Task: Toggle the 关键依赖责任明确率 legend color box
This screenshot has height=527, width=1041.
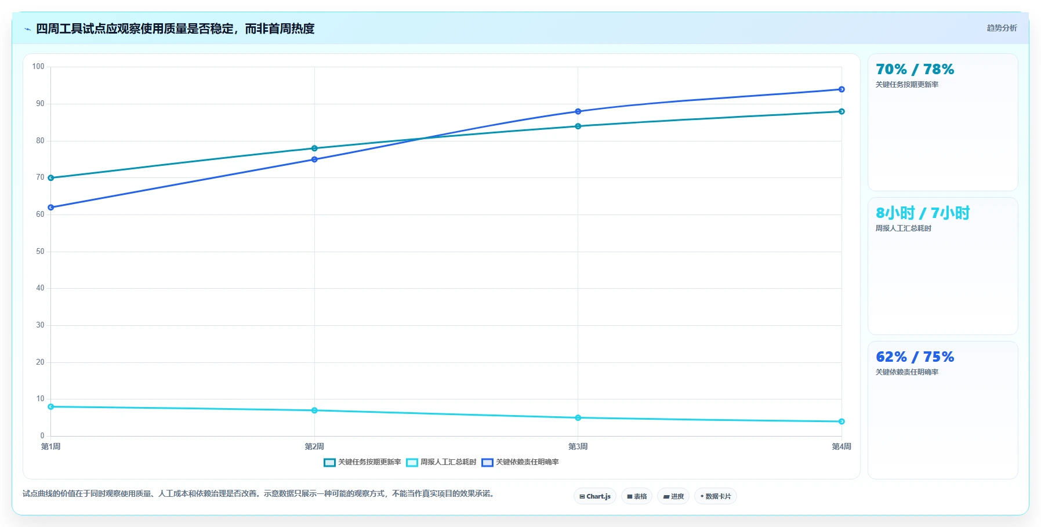Action: pyautogui.click(x=487, y=462)
